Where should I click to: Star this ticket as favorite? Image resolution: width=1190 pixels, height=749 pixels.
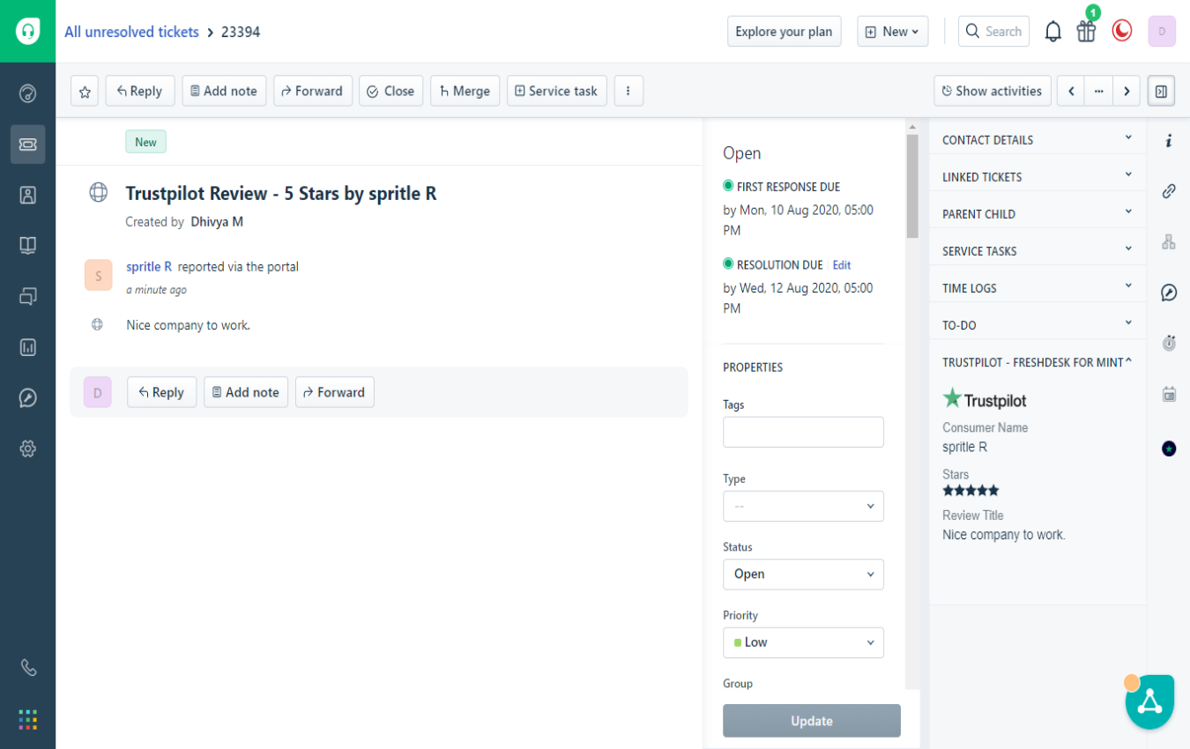click(x=84, y=90)
